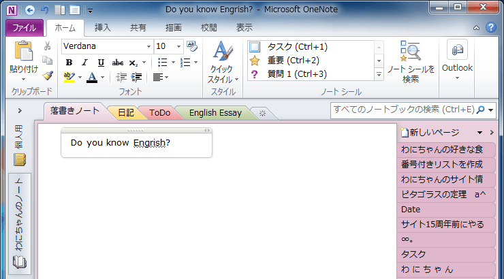Toggle subscript formatting
504x279 pixels.
pyautogui.click(x=133, y=63)
